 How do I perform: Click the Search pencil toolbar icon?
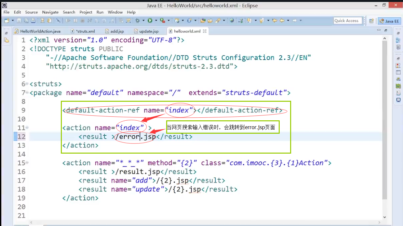(x=218, y=21)
